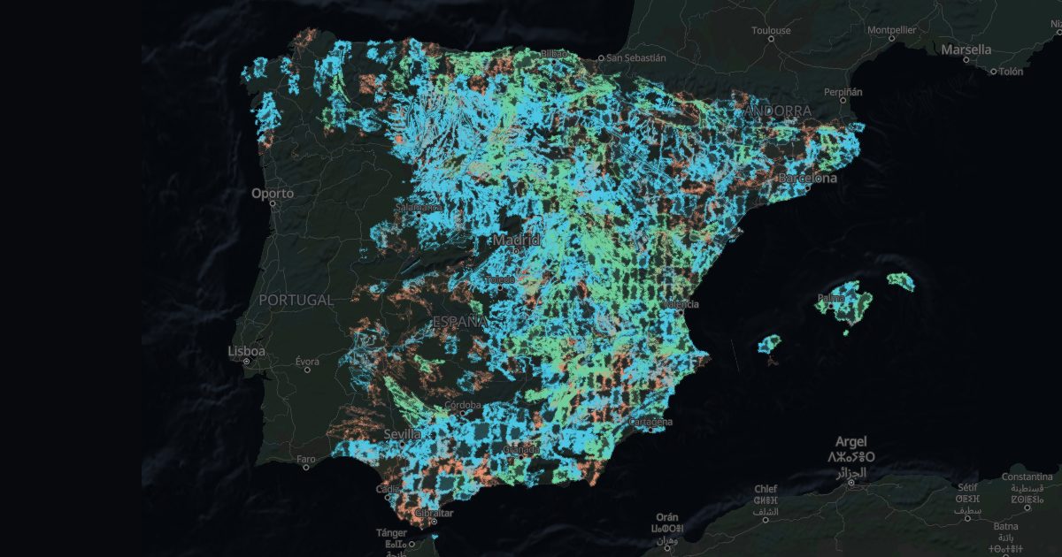Select the San Sebastián label

pyautogui.click(x=635, y=57)
